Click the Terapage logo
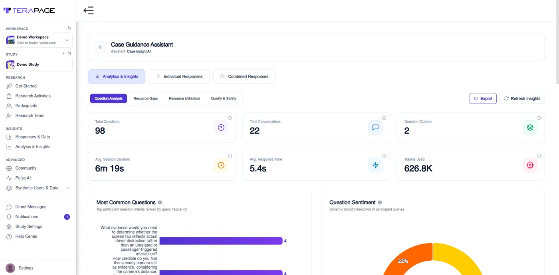 pyautogui.click(x=29, y=10)
